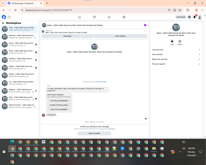Image resolution: width=206 pixels, height=165 pixels.
Task: Open Efren's conversation in the list
Action: [19, 98]
